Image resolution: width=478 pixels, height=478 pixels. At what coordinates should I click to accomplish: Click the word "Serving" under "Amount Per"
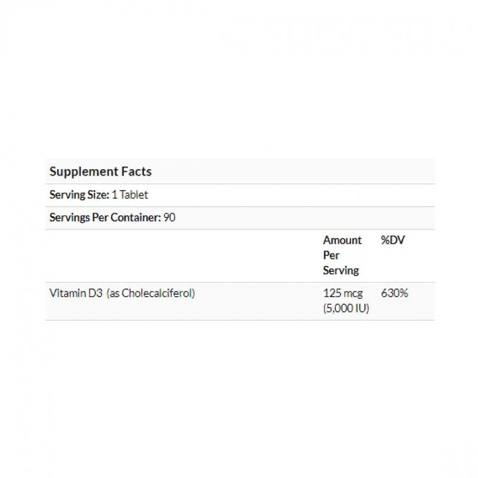coord(341,270)
